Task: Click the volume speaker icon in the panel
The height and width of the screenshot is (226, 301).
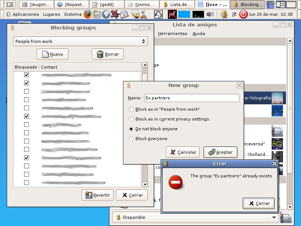Action: tap(210, 14)
